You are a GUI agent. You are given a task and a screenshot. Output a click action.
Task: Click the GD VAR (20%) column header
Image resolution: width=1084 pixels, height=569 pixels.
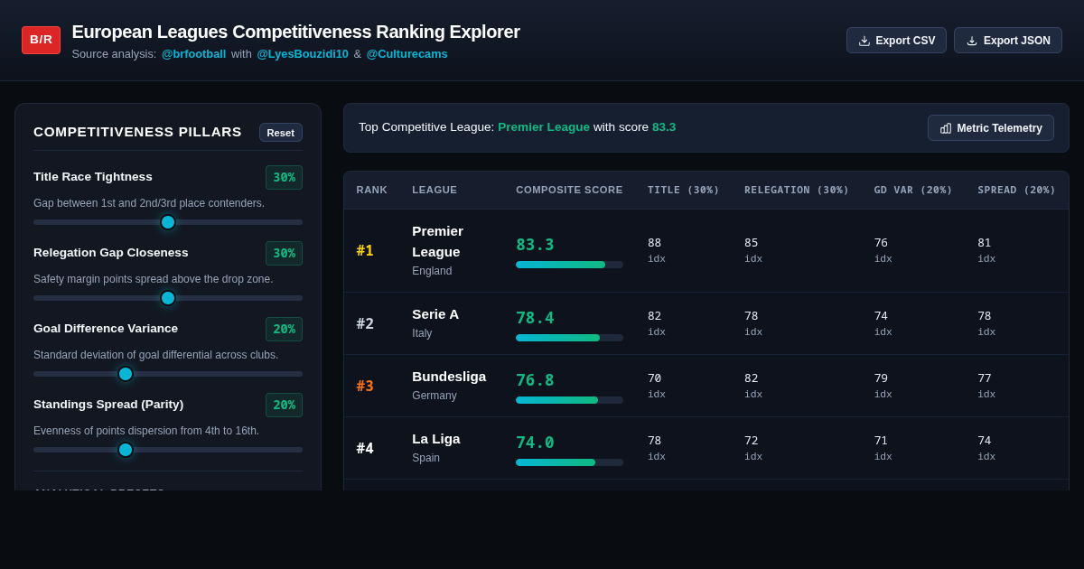tap(913, 190)
